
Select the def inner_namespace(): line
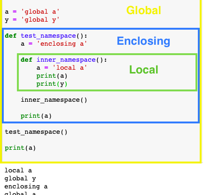pyautogui.click(x=64, y=60)
